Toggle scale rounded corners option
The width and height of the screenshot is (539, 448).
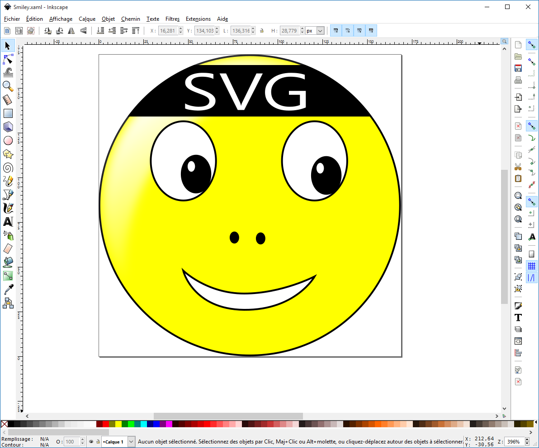(348, 31)
